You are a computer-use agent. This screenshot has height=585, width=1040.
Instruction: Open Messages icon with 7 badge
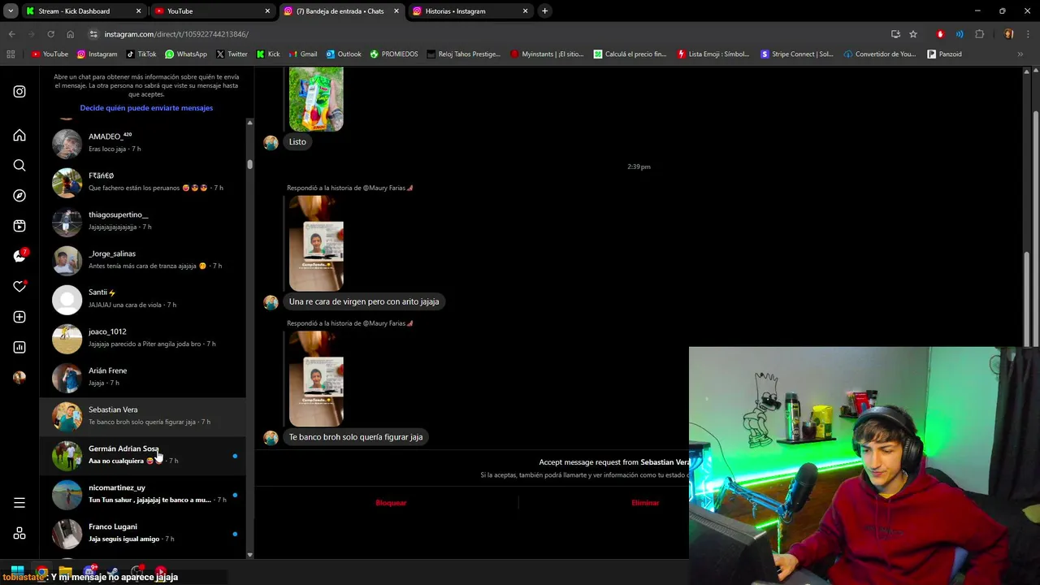(x=19, y=256)
